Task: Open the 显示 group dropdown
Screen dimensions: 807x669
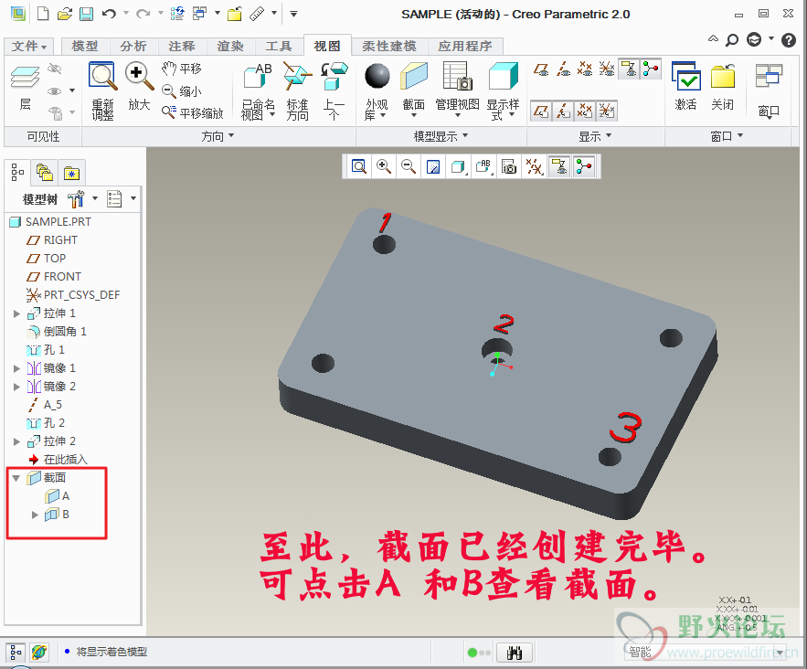Action: 595,136
